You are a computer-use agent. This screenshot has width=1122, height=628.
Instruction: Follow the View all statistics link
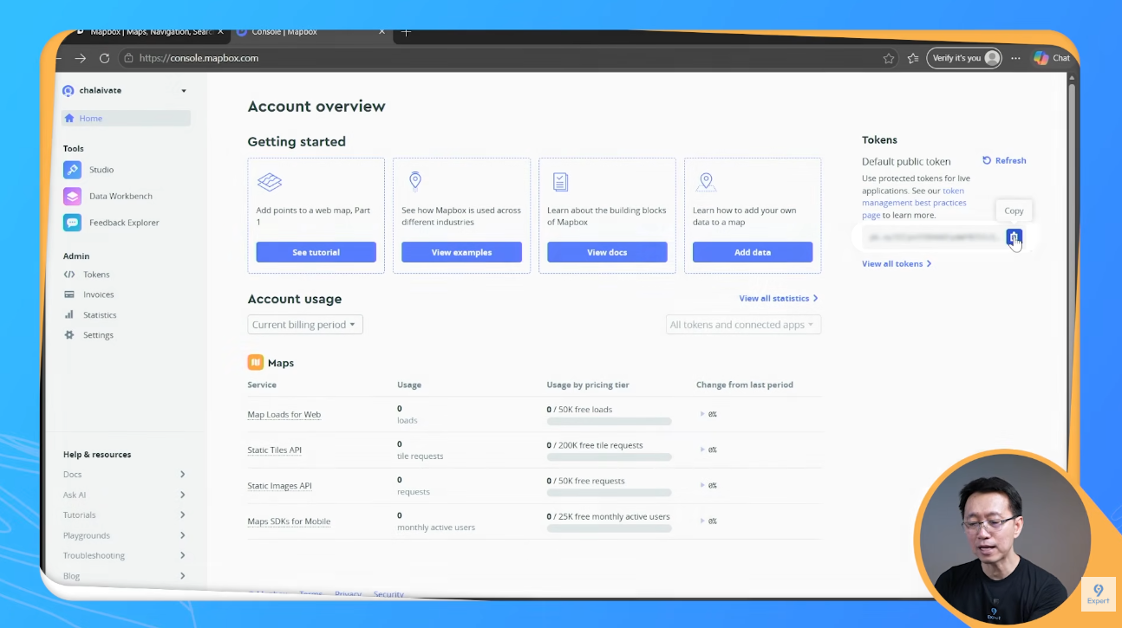(779, 298)
